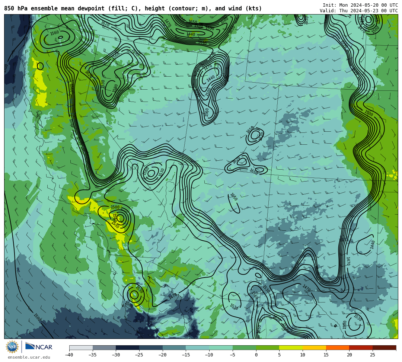
Task: Click the -5 colorbar tick label
Action: pyautogui.click(x=233, y=355)
